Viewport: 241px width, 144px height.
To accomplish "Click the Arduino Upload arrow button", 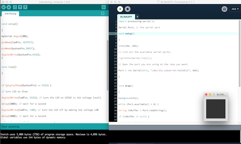I will 9,7.
